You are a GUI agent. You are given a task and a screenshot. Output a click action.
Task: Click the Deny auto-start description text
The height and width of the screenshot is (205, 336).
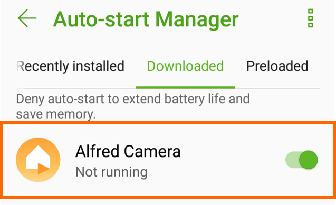point(133,106)
